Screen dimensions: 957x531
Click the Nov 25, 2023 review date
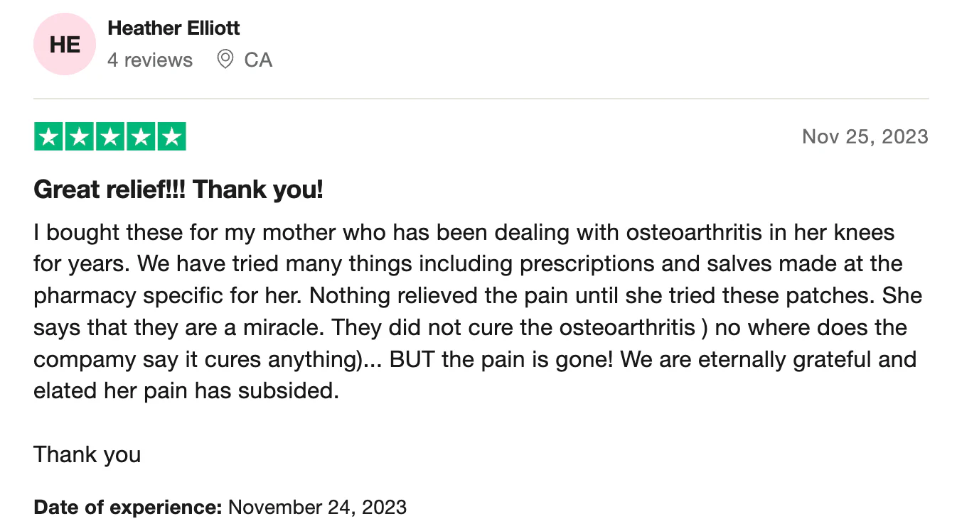tap(865, 136)
